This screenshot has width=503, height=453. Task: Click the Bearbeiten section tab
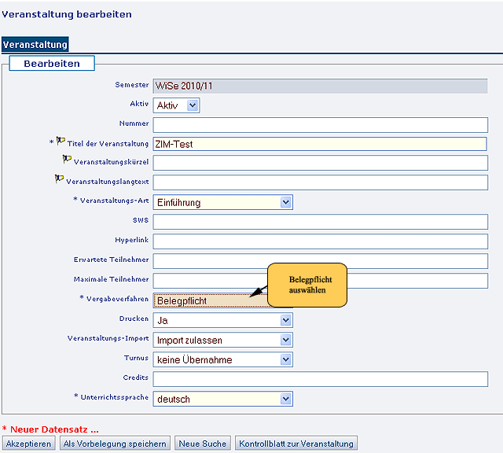tap(51, 63)
